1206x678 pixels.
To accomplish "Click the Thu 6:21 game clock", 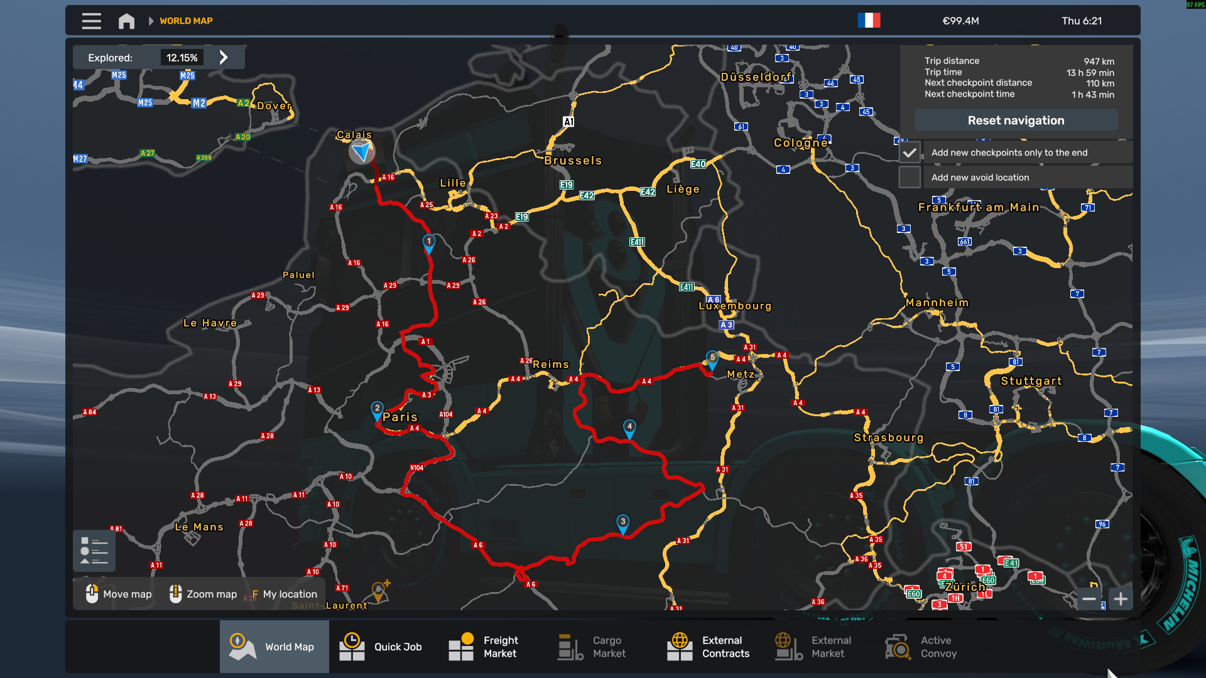I will pos(1082,21).
